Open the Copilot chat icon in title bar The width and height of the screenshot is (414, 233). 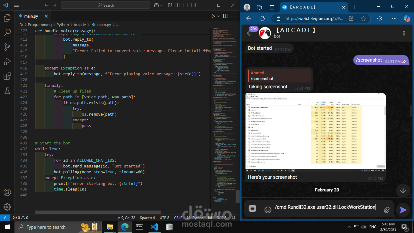[x=156, y=5]
